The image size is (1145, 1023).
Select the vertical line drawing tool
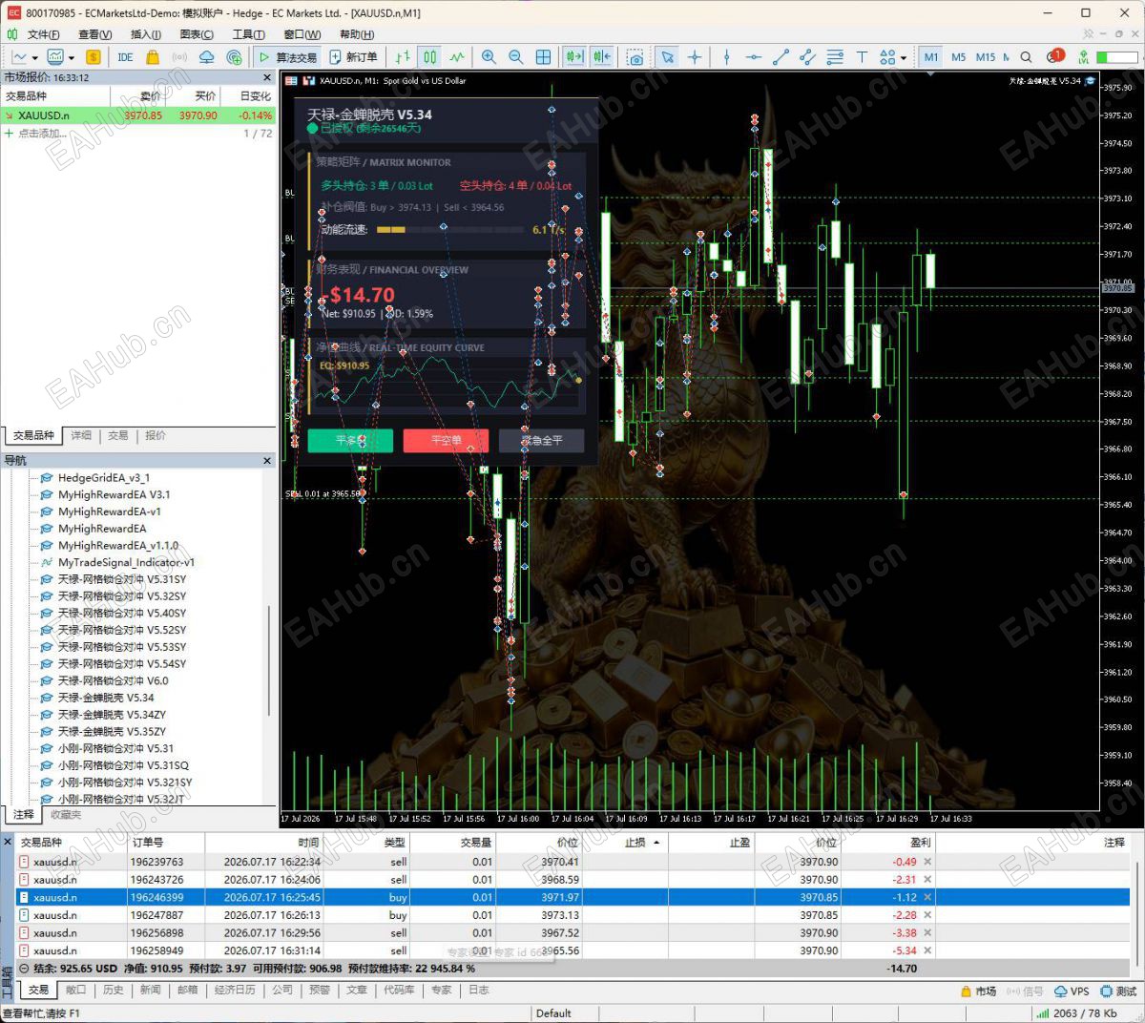[726, 57]
